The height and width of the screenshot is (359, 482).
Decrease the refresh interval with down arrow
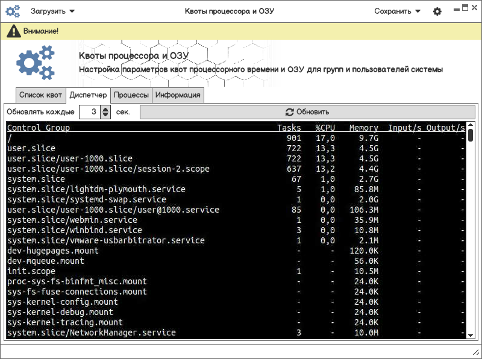coord(105,115)
